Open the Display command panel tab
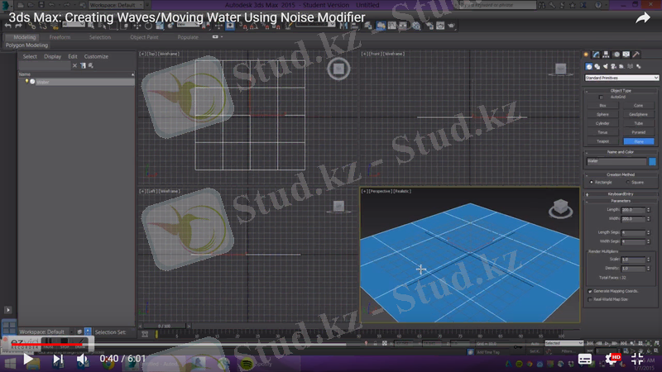The height and width of the screenshot is (372, 662). (x=626, y=55)
